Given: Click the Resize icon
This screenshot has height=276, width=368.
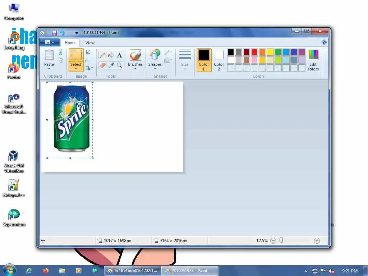Looking at the screenshot, I should [x=88, y=60].
